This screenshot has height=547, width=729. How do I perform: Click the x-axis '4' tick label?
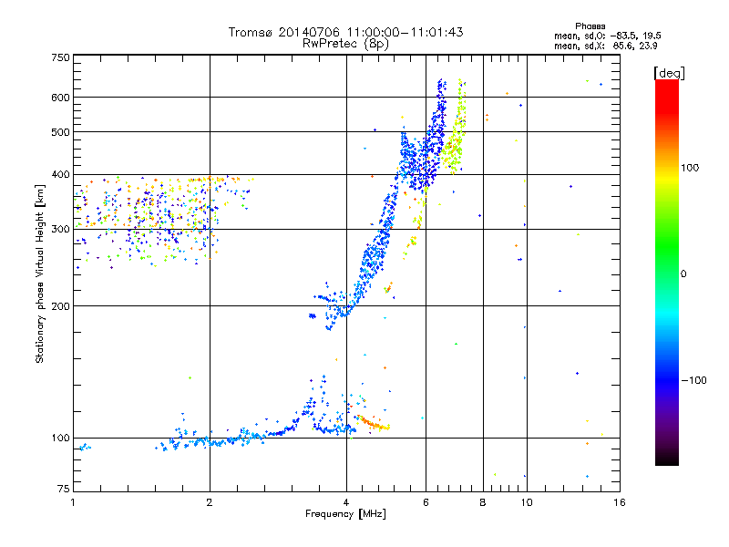[x=346, y=502]
